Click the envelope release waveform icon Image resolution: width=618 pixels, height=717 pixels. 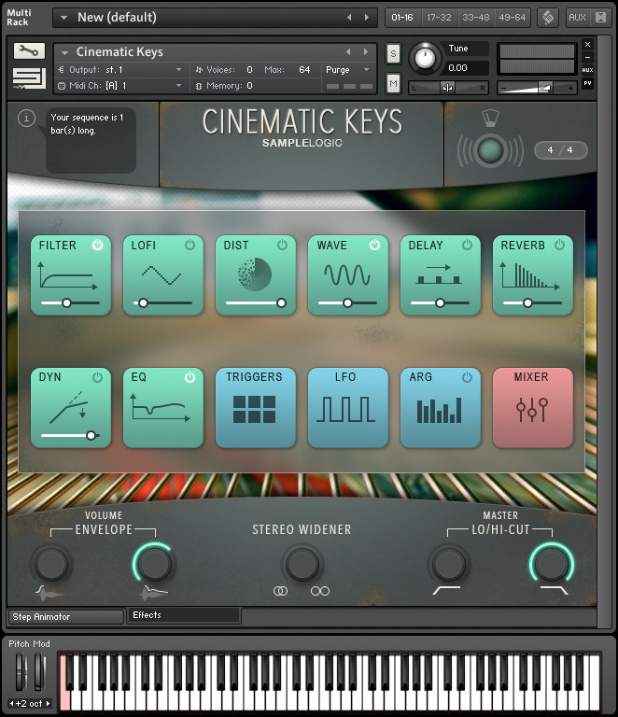[x=154, y=593]
